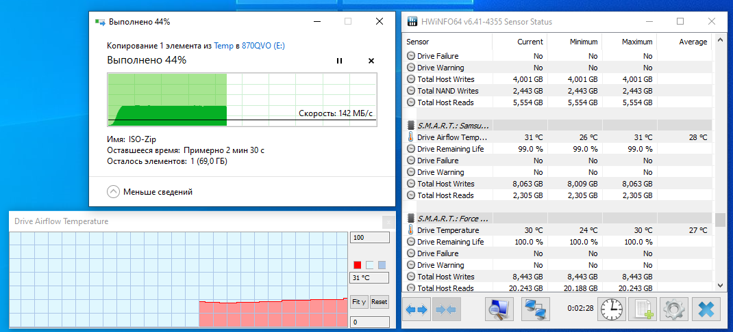The image size is (733, 332).
Task: Pause the file copy operation
Action: [x=339, y=61]
